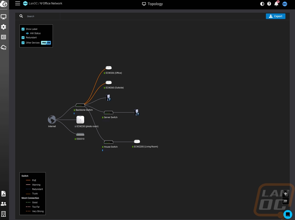This screenshot has height=220, width=295.
Task: Open the news-layout icon in the left sidebar
Action: [x=3, y=37]
